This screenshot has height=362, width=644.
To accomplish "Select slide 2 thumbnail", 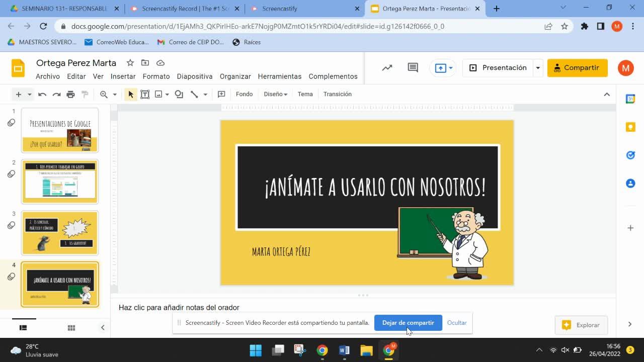I will pyautogui.click(x=60, y=182).
